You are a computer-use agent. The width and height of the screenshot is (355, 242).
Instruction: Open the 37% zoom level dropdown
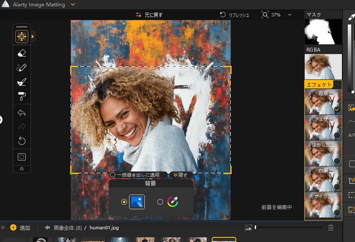click(x=289, y=15)
